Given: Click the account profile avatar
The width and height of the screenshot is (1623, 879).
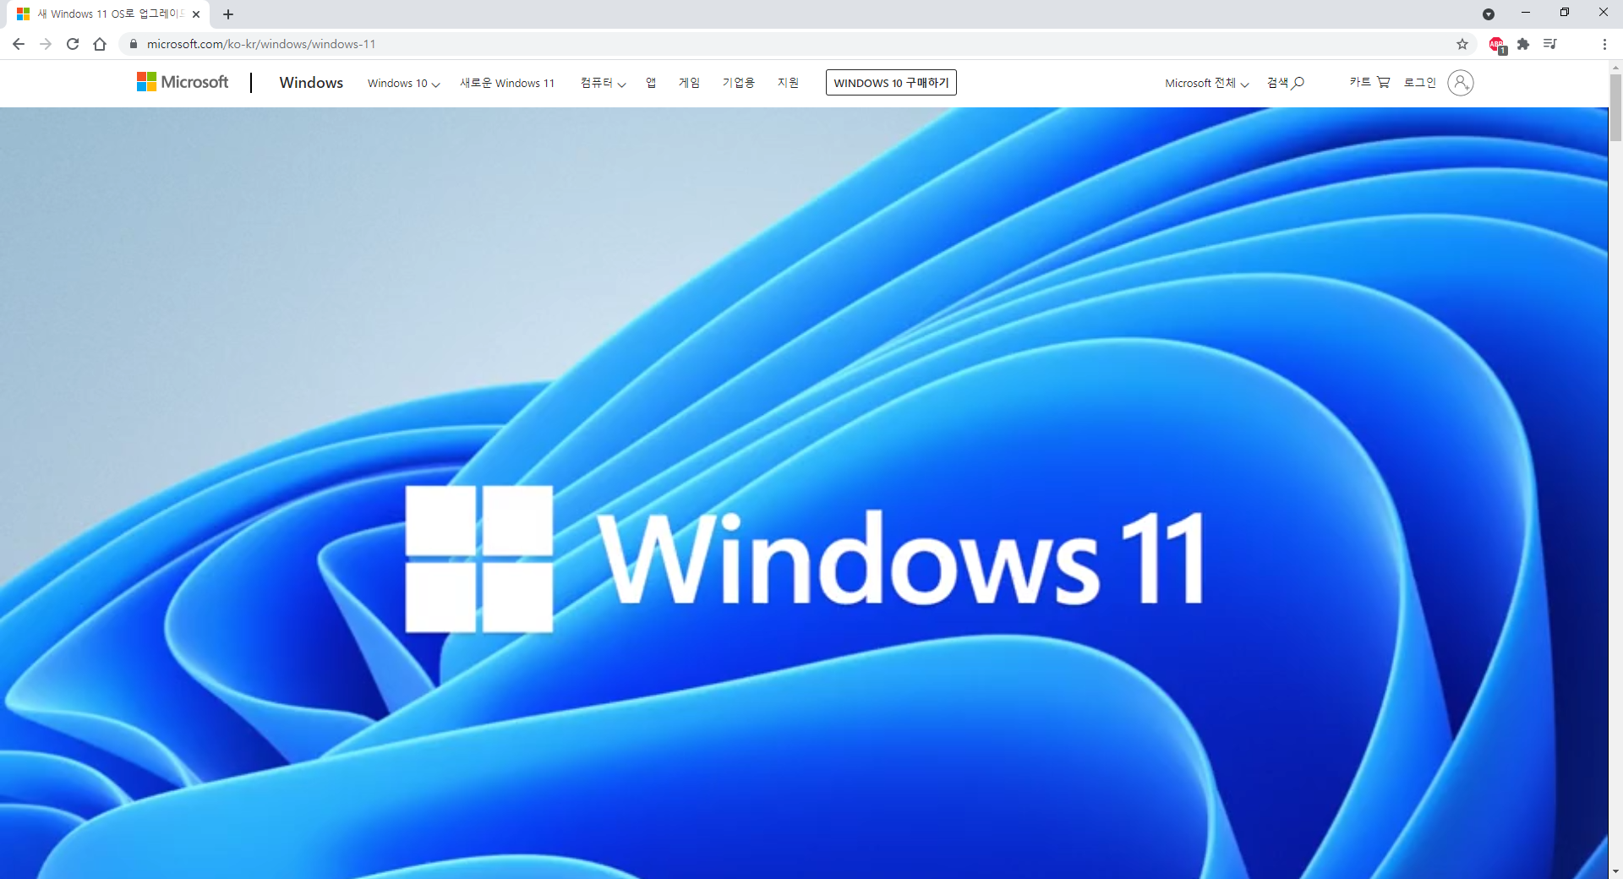Looking at the screenshot, I should pos(1461,83).
